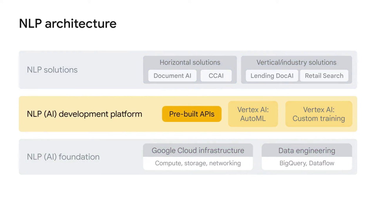The height and width of the screenshot is (211, 376).
Task: Select the highlighted Pre-built APIs box
Action: (192, 114)
